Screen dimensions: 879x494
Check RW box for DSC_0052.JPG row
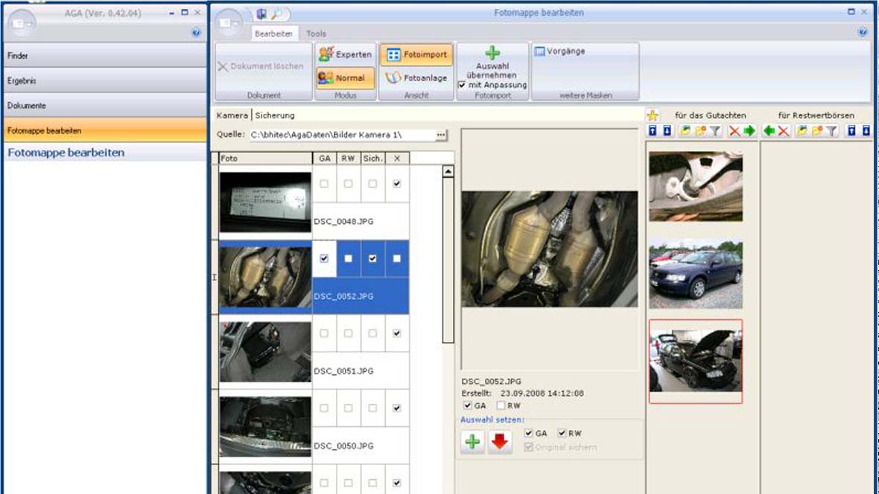coord(348,258)
